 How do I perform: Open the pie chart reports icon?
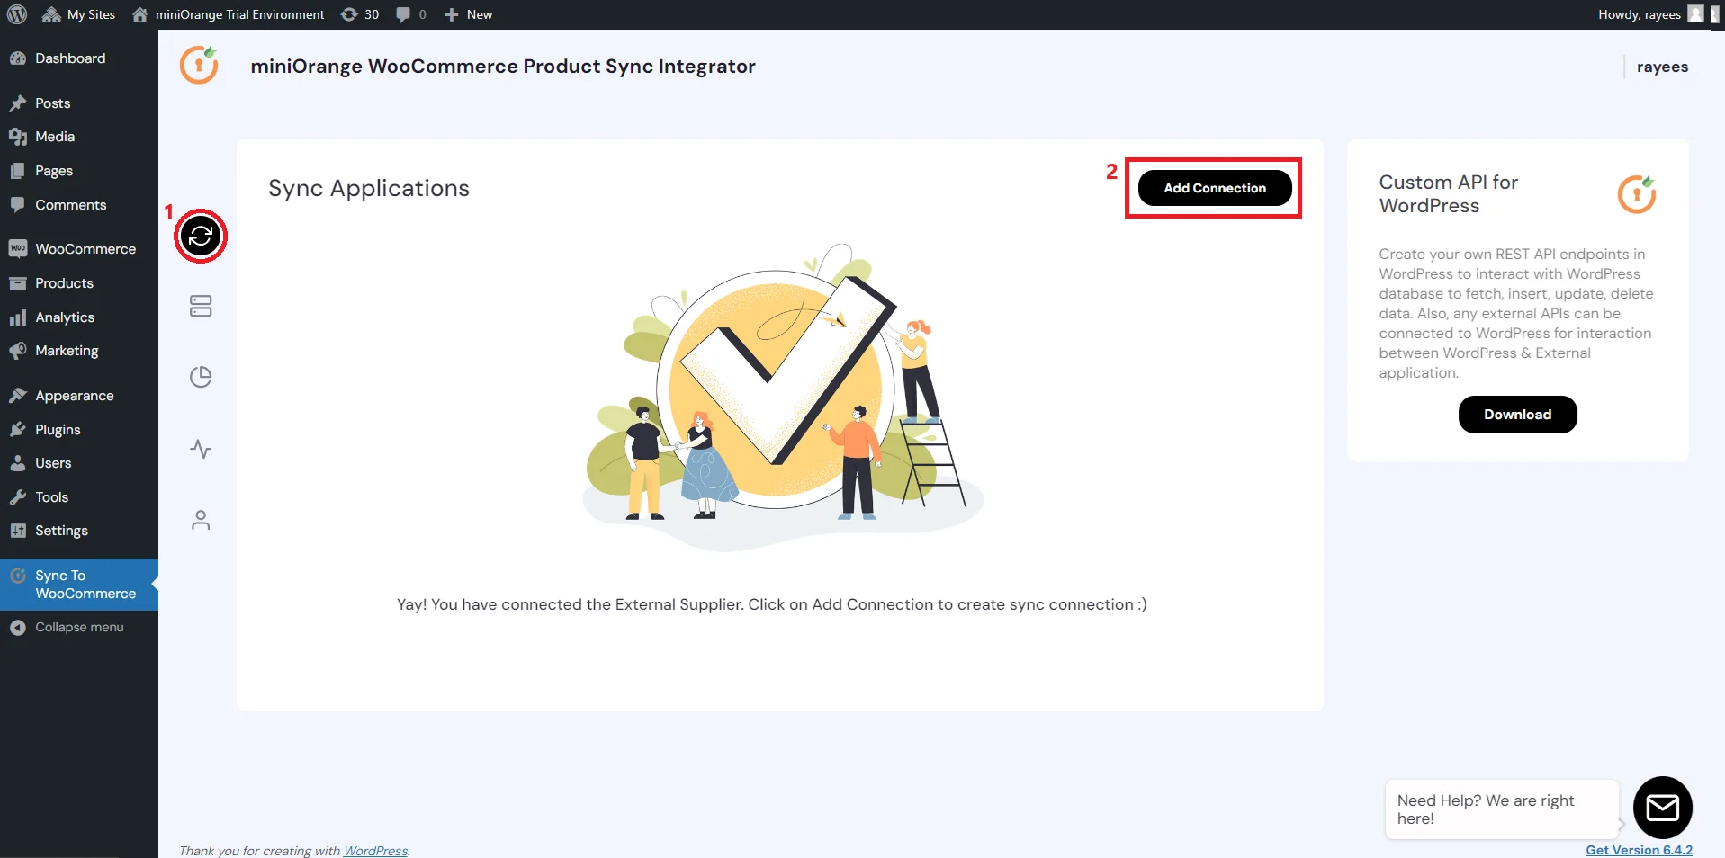201,377
